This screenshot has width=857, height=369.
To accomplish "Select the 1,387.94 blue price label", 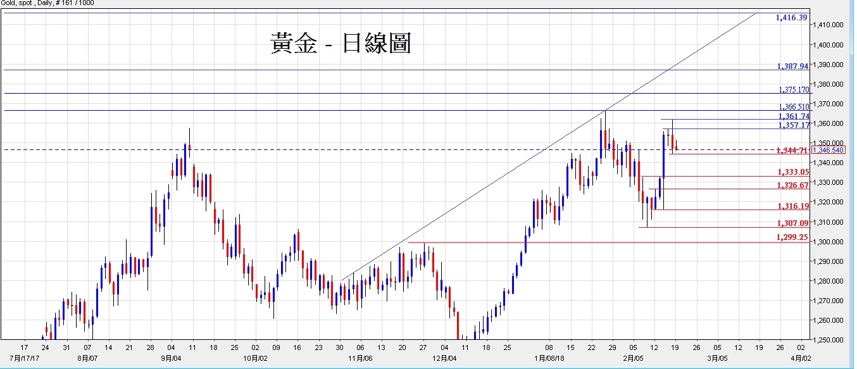I will (792, 66).
